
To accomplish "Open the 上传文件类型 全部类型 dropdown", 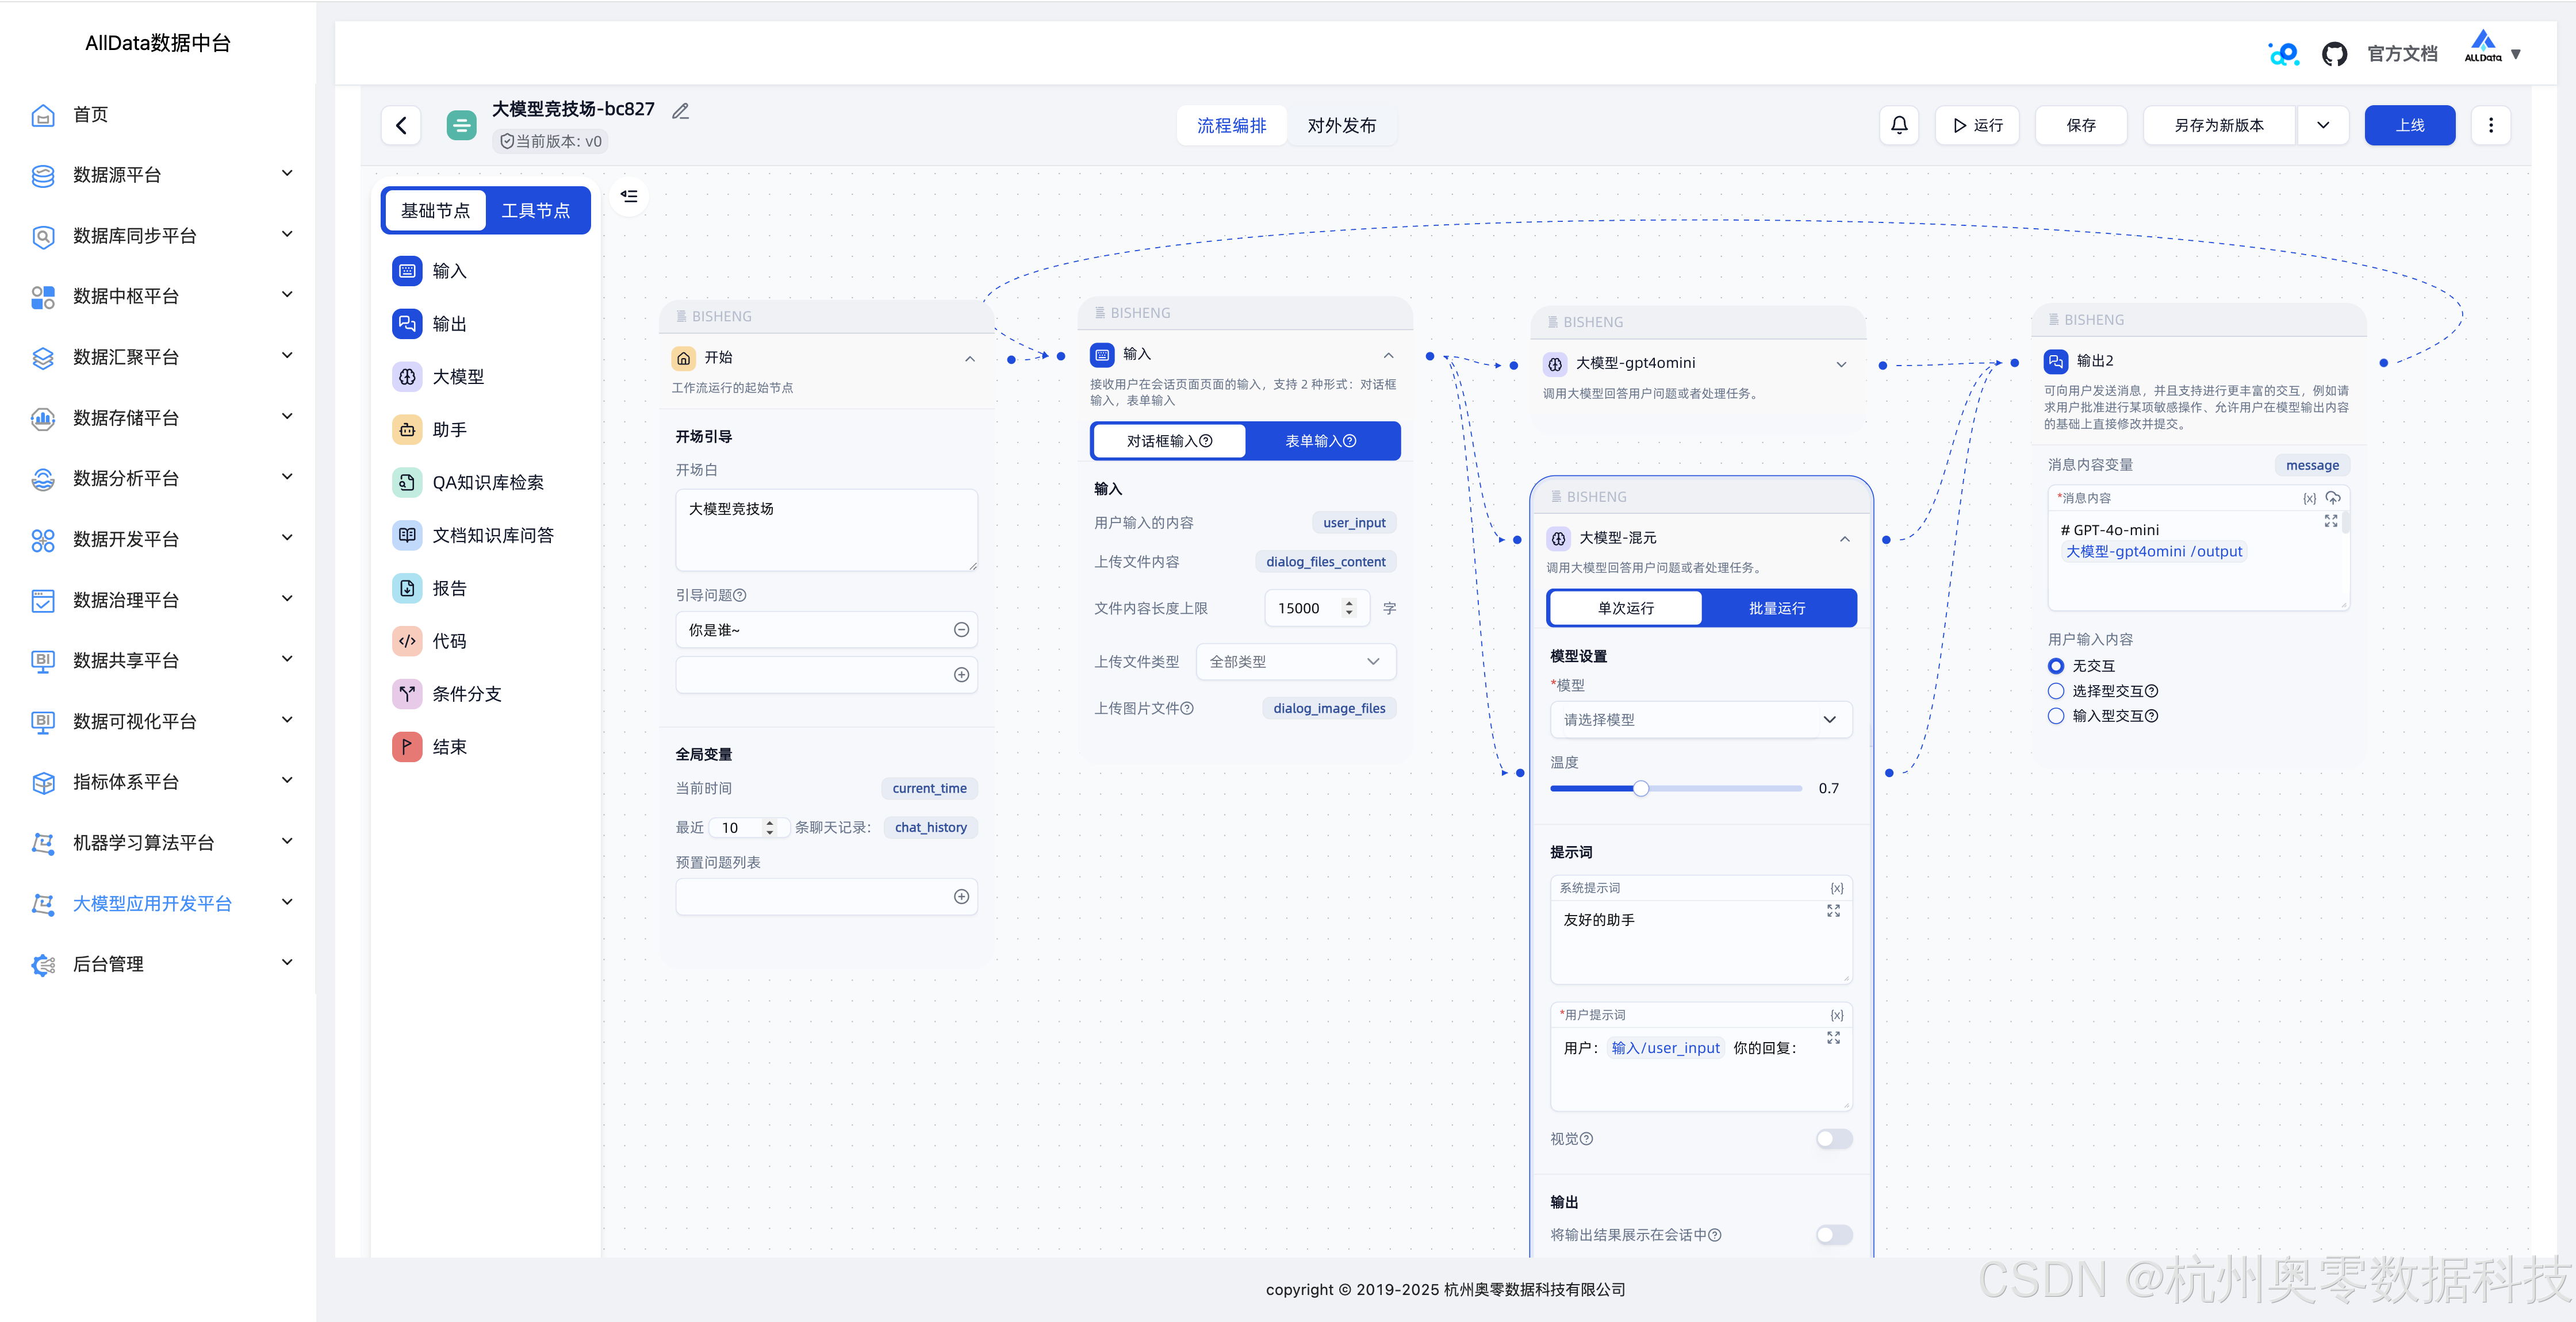I will 1295,662.
